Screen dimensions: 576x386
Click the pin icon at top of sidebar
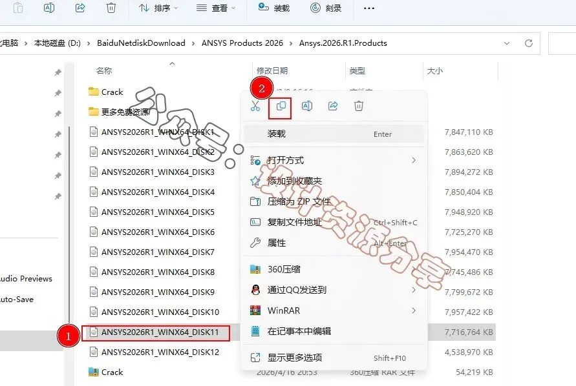pos(58,72)
